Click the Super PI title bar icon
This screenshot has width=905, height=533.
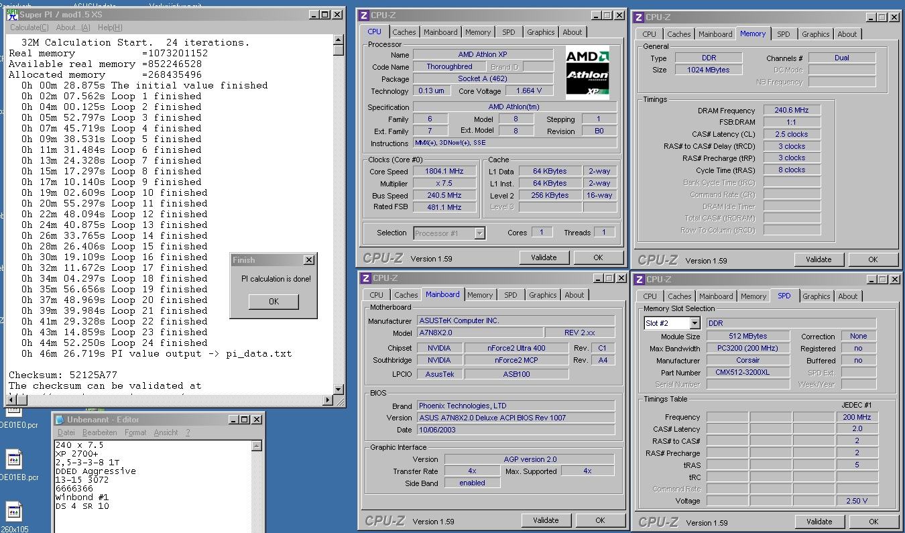pos(12,15)
